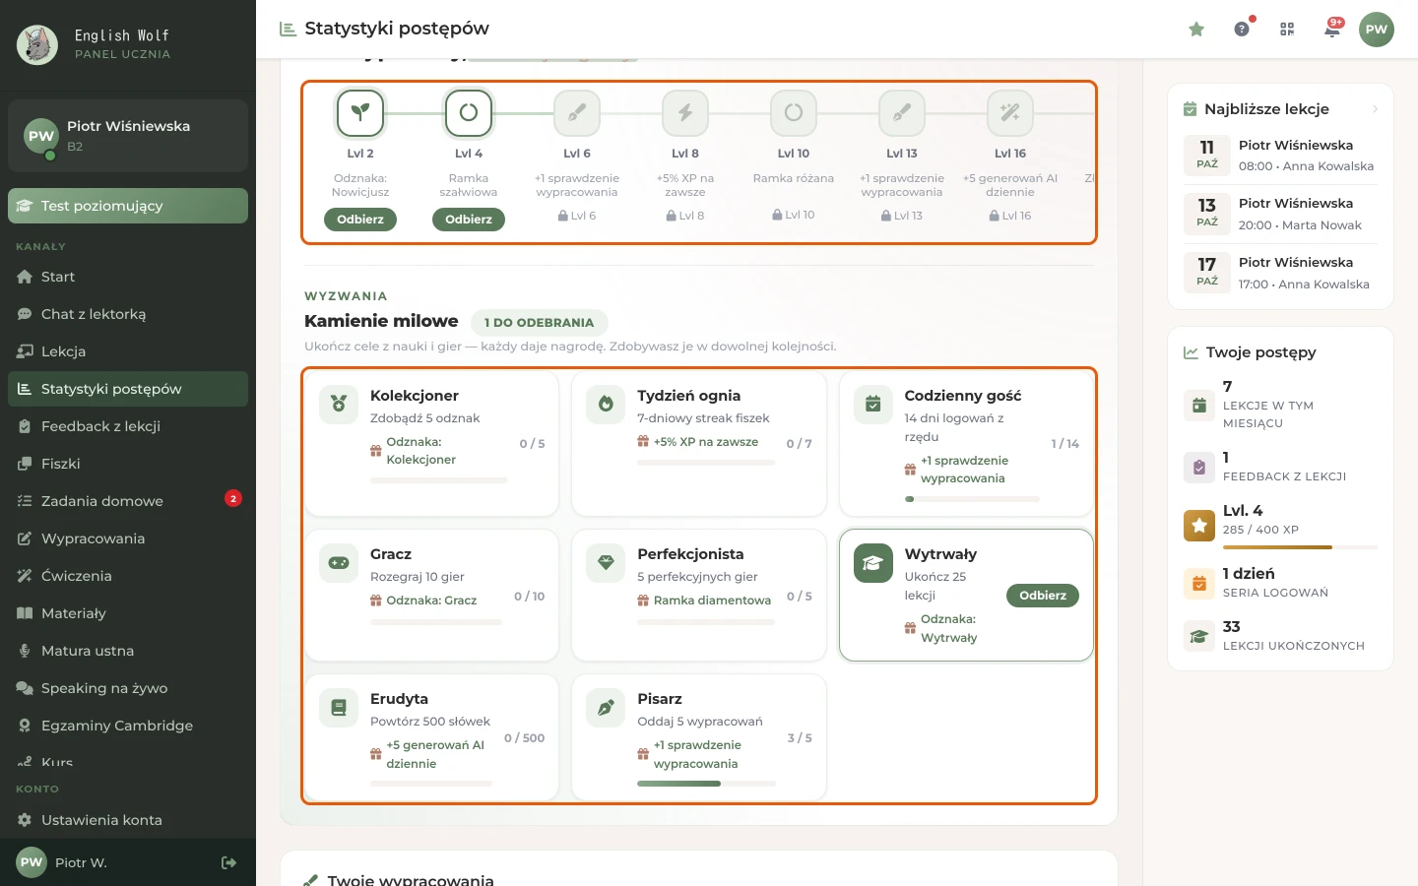Open the Piotr Wiśniewska B2 profile card

coord(128,136)
